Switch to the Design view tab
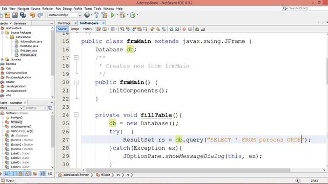This screenshot has width=328, height=184. pos(75,29)
